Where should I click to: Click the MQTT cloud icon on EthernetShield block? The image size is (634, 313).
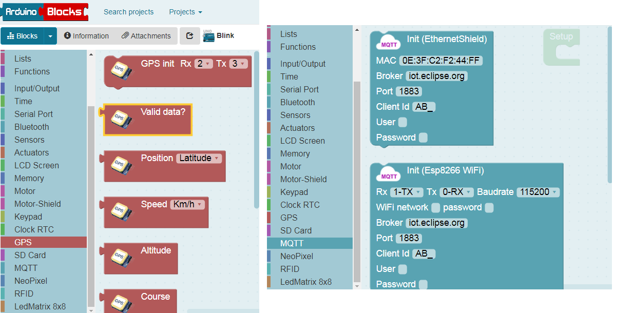pos(388,42)
